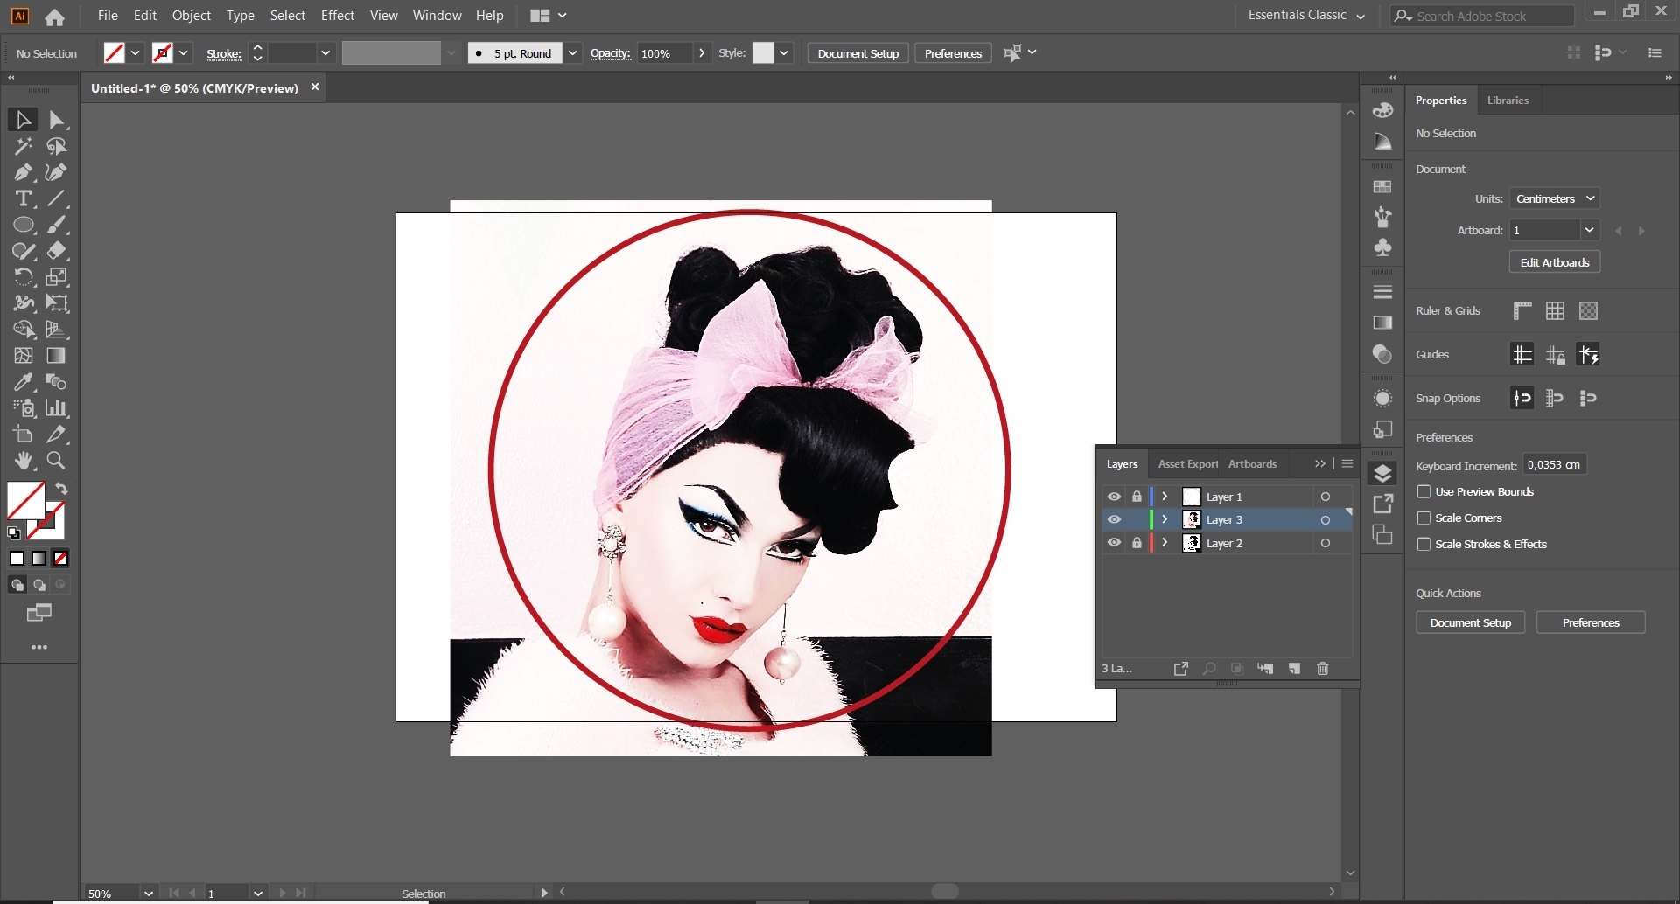Enable Scale Strokes & Effects checkbox
The width and height of the screenshot is (1680, 904).
click(x=1424, y=544)
